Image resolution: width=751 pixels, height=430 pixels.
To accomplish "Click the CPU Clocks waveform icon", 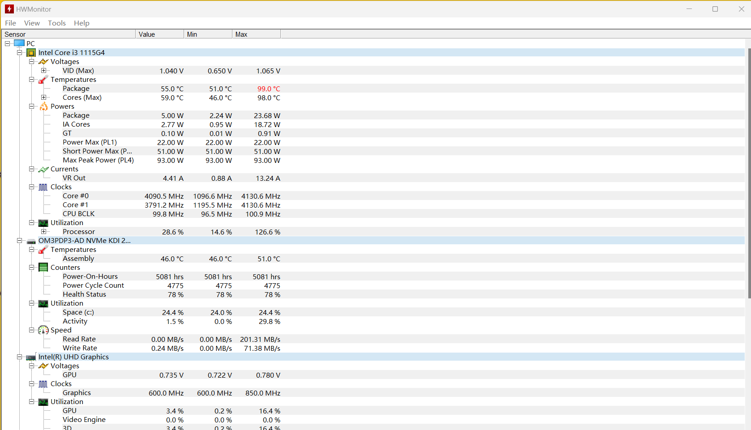I will [43, 187].
